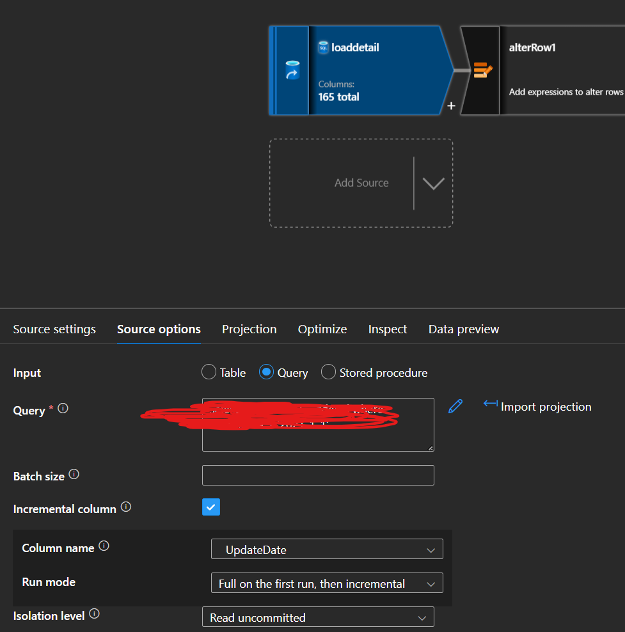Click the Import projection link
The height and width of the screenshot is (632, 625).
tap(546, 407)
